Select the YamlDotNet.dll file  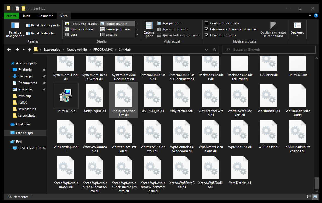240,170
